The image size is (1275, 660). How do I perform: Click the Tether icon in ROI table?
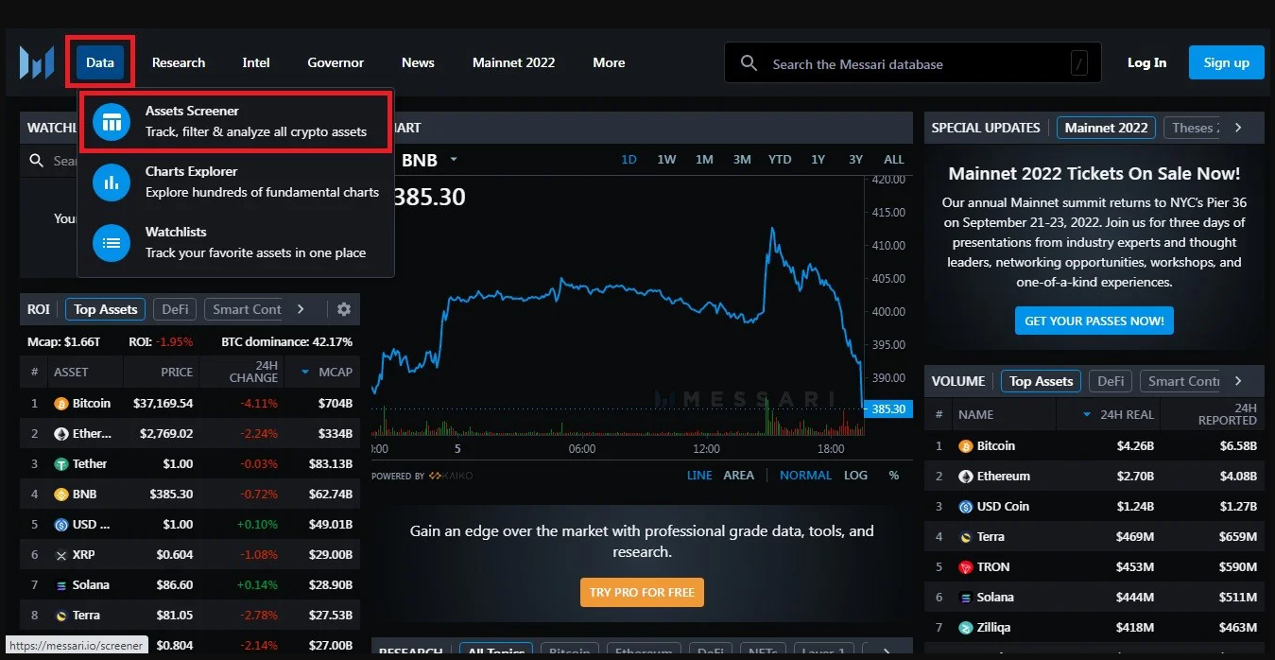[x=61, y=464]
